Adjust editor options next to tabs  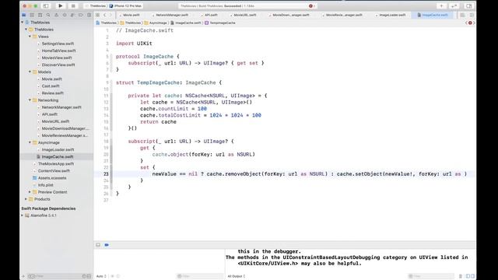pos(462,15)
